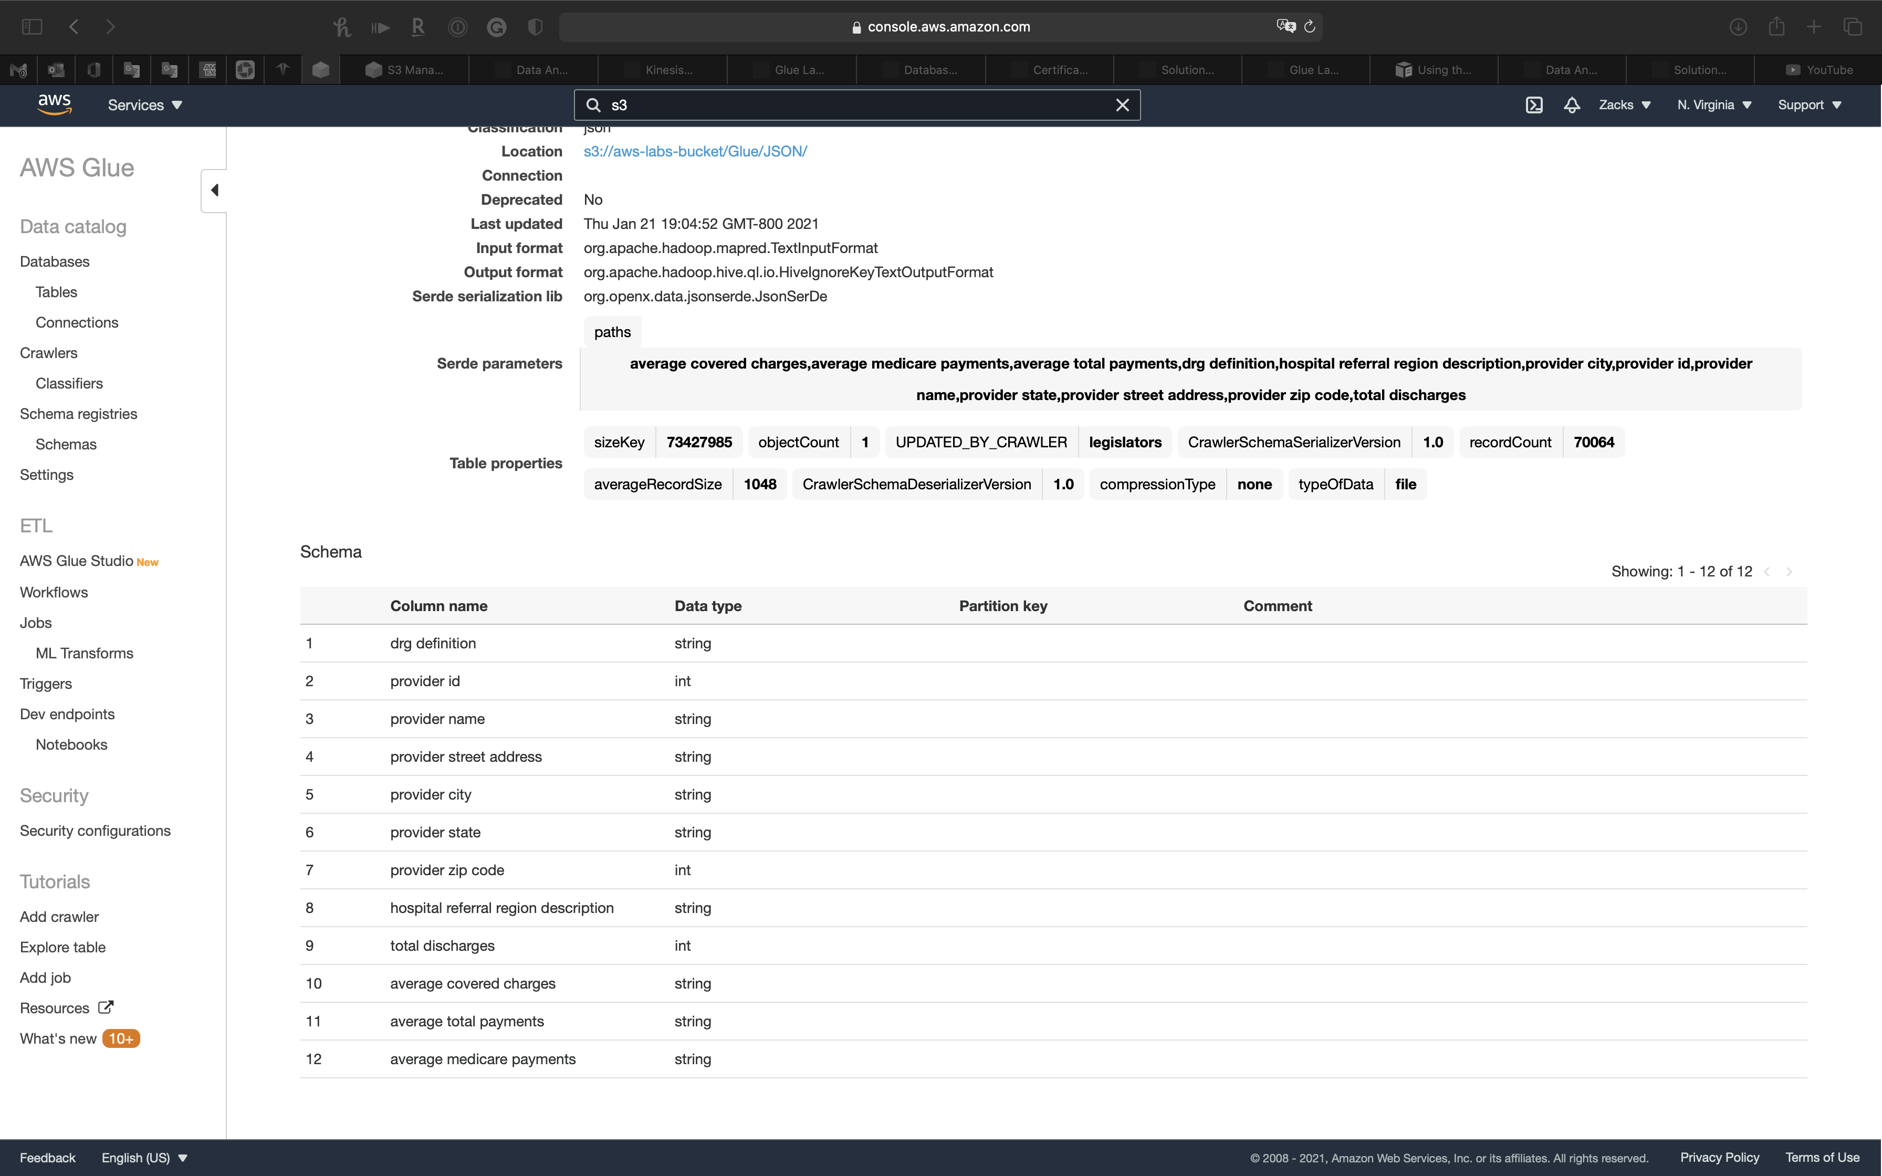Open the N. Virginia region selector

tap(1713, 105)
